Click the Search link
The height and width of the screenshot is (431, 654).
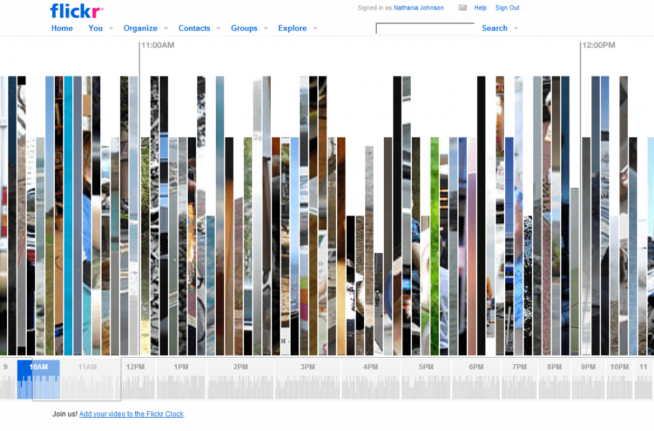point(494,28)
